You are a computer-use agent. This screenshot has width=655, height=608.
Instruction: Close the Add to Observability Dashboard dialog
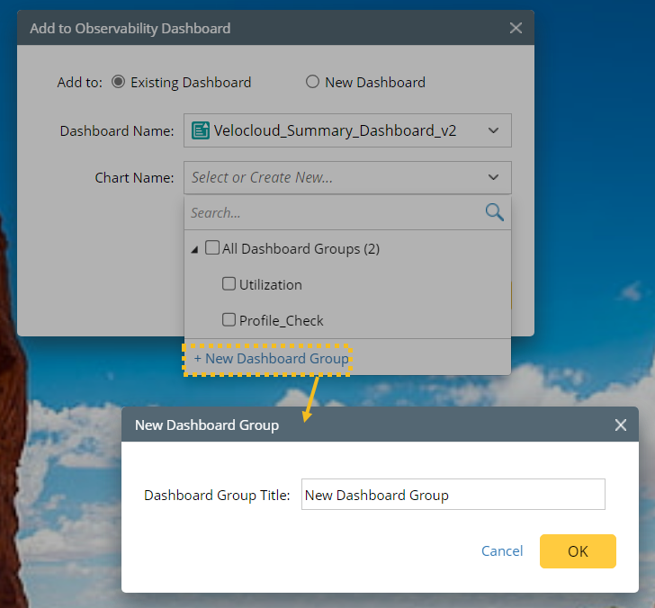pyautogui.click(x=516, y=28)
